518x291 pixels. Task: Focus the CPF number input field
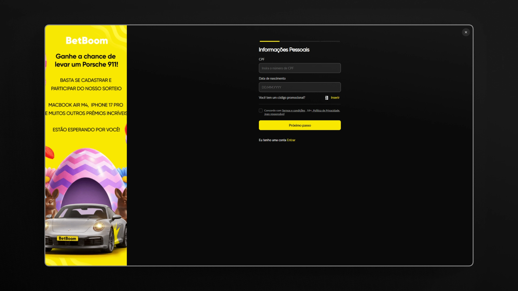point(300,68)
